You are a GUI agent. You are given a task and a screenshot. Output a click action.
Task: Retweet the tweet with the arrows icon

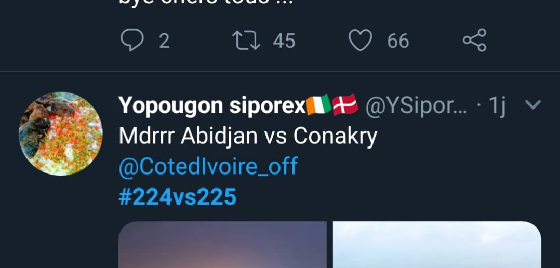246,40
